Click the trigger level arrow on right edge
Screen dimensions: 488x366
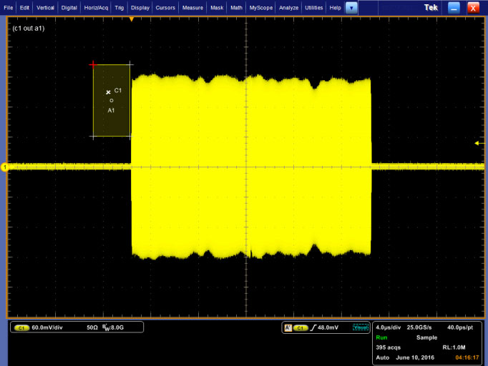click(478, 143)
